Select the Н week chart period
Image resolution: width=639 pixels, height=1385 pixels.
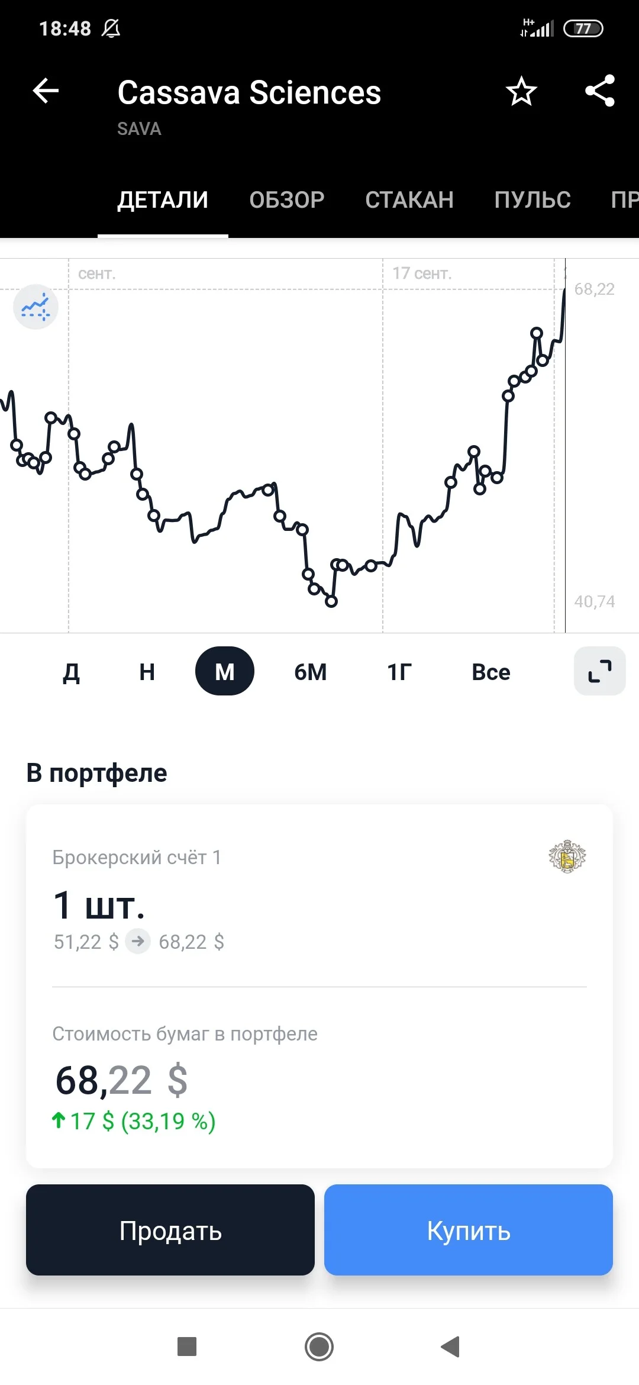pos(147,672)
